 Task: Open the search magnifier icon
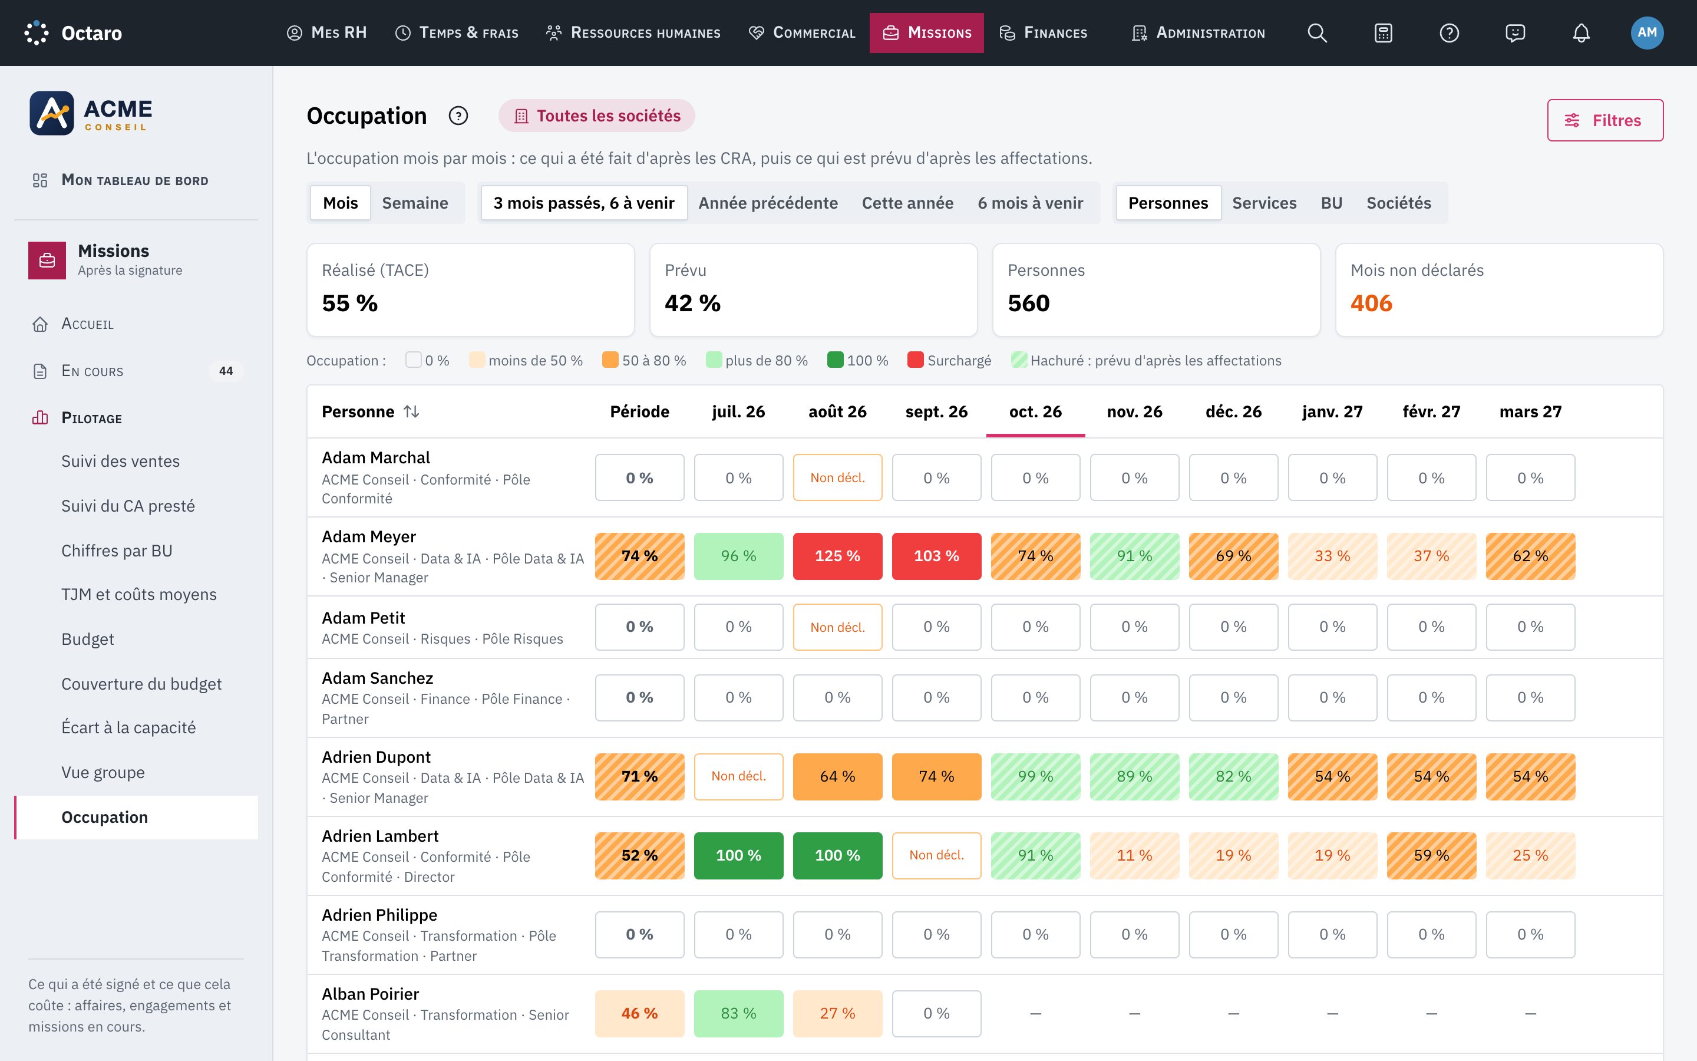click(x=1317, y=33)
